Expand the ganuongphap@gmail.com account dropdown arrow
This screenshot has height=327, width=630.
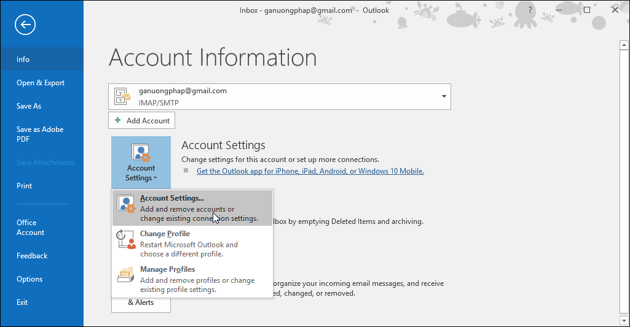pyautogui.click(x=444, y=97)
